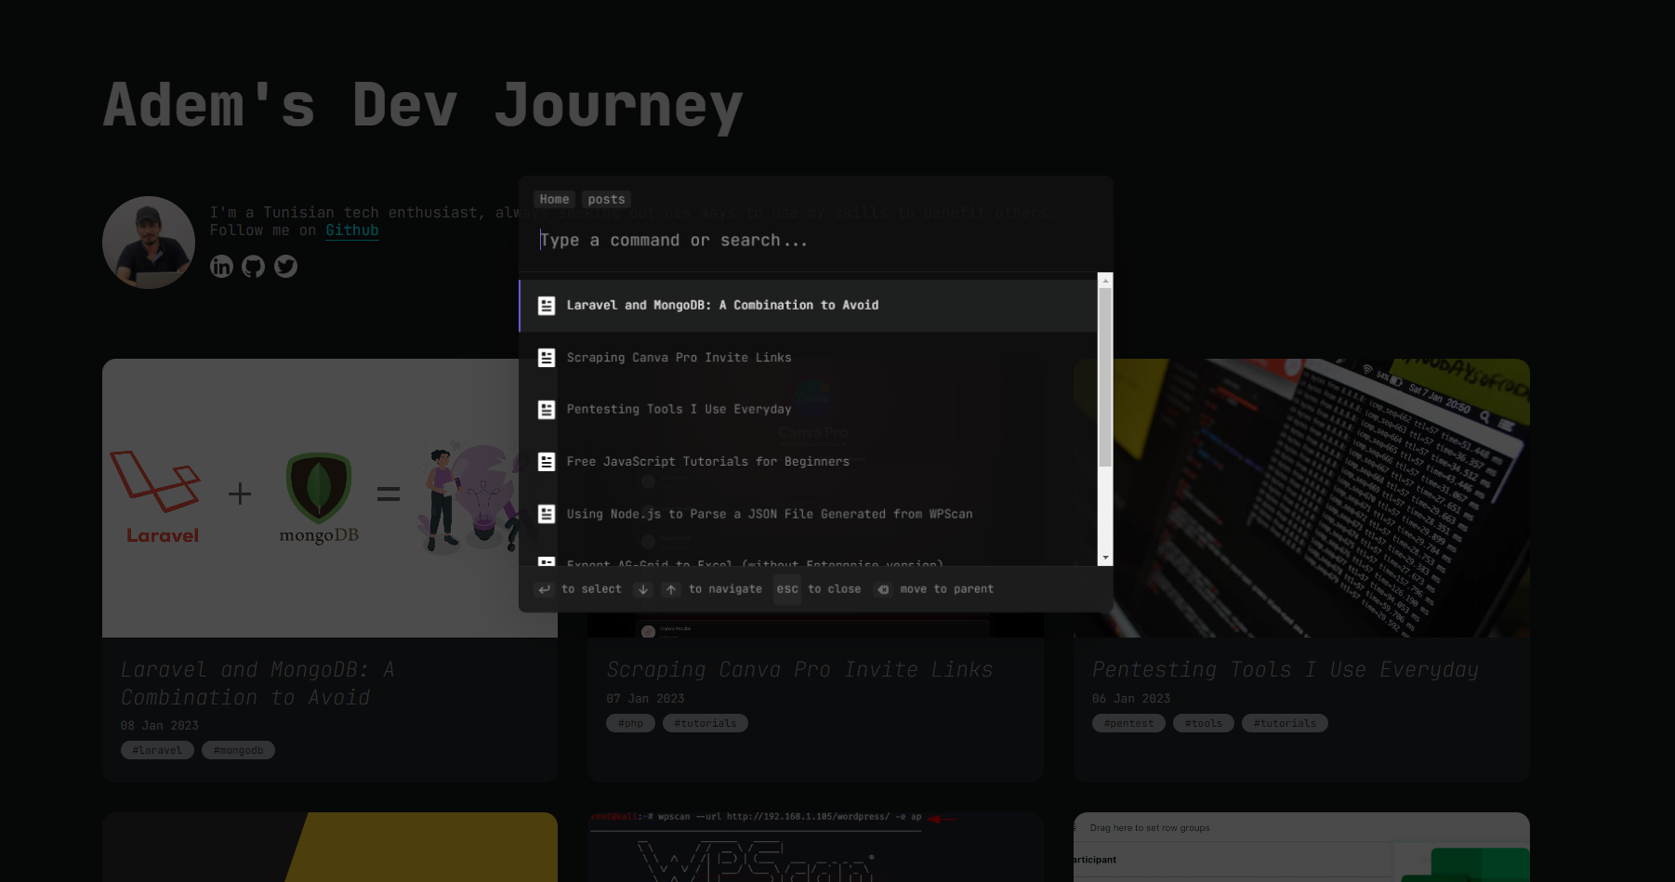Image resolution: width=1675 pixels, height=882 pixels.
Task: Click the #laravel tag
Action: pyautogui.click(x=157, y=750)
